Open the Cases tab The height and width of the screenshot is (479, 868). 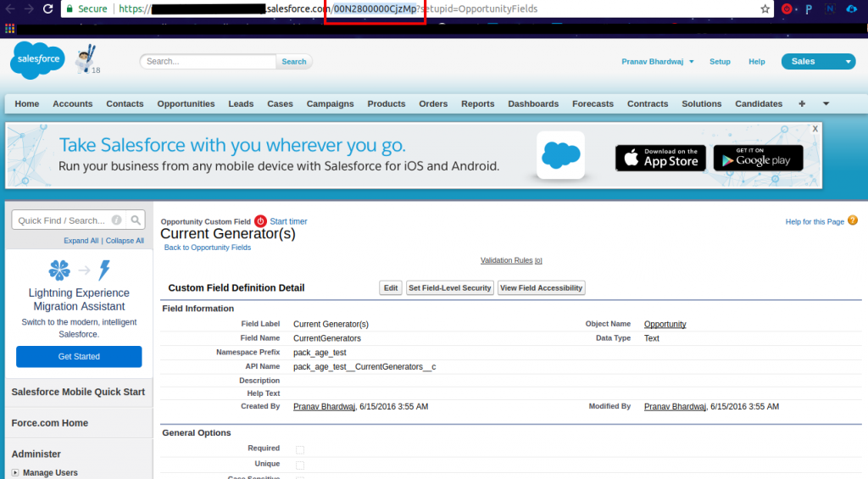click(280, 103)
